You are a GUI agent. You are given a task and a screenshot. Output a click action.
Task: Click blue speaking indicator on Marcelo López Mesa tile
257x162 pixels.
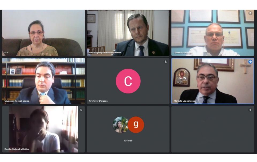coord(250,62)
